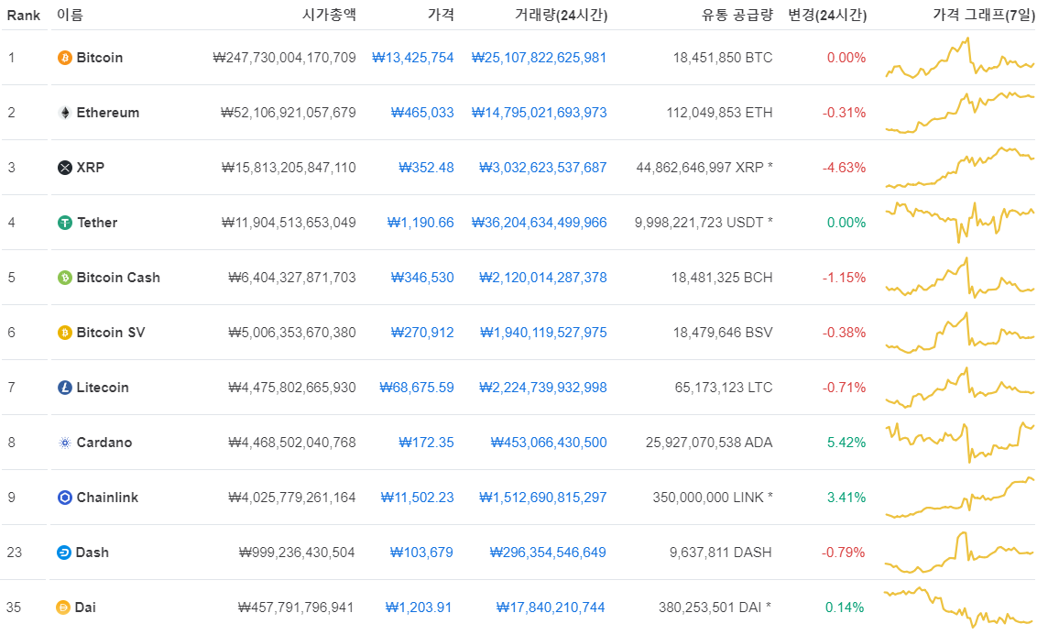Open the Bitcoin Cash name link
The image size is (1037, 635).
pos(118,277)
